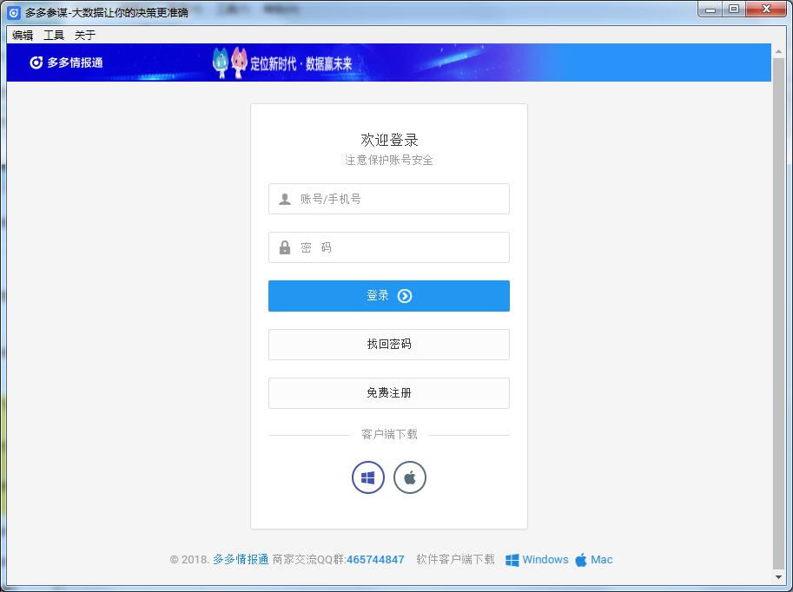Open the 关于 menu
Viewport: 793px width, 592px height.
(84, 35)
